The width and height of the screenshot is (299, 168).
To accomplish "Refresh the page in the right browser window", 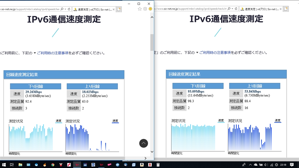I will (x=236, y=9).
